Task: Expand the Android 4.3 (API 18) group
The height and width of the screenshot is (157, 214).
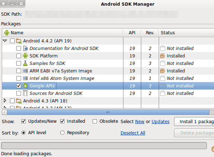Action: [x=5, y=101]
